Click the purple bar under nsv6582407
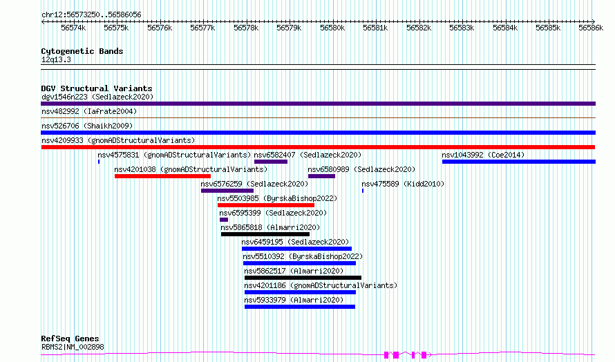This screenshot has width=615, height=362. coord(271,162)
